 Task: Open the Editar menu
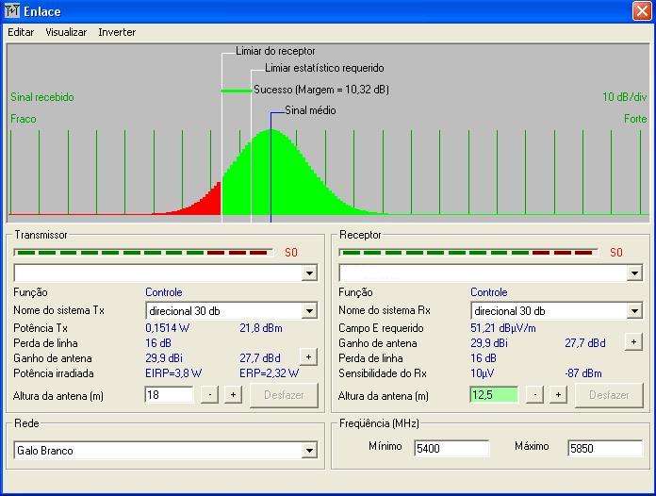tap(21, 32)
